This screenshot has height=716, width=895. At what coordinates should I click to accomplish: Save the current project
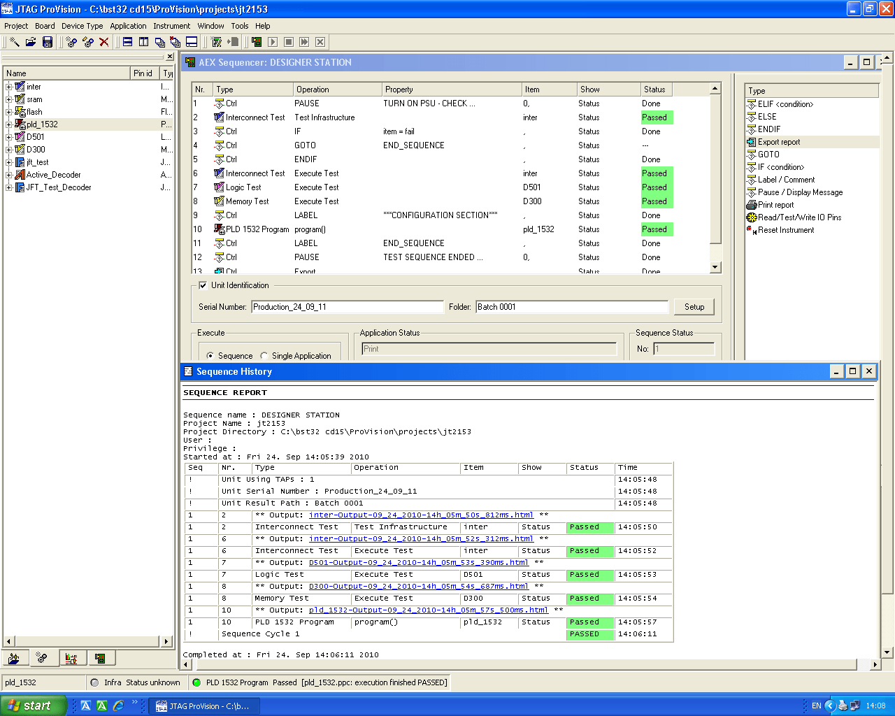click(x=46, y=42)
